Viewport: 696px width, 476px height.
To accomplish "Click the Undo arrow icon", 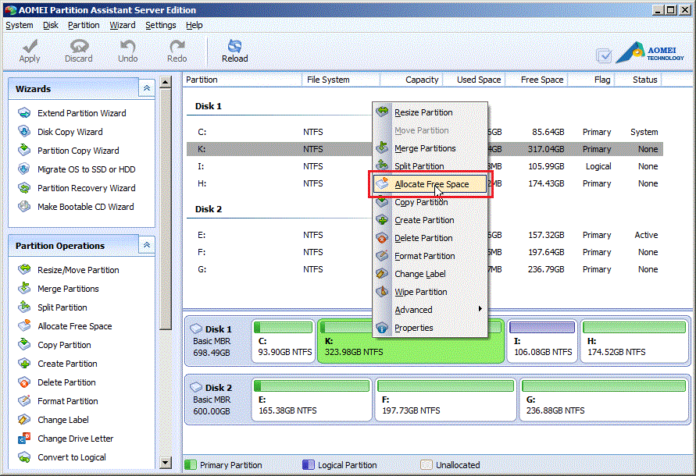I will [128, 46].
